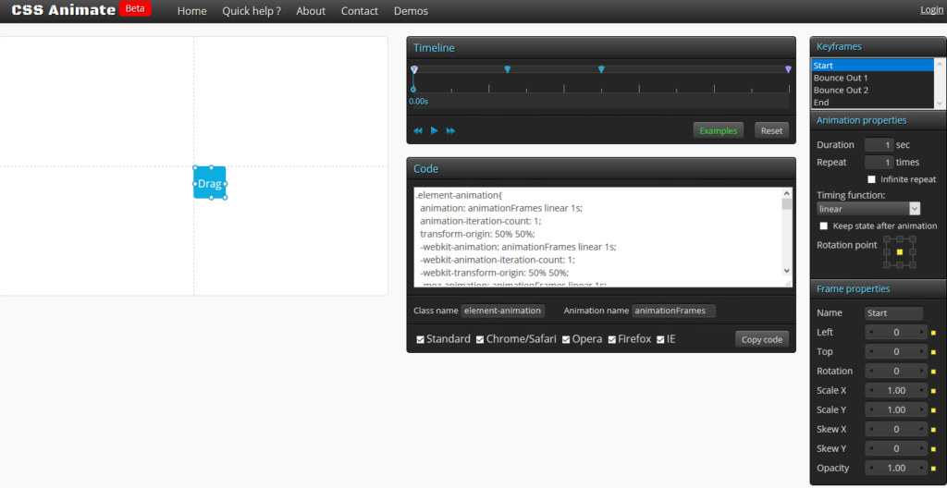
Task: Play the animation in the timeline
Action: [x=434, y=130]
